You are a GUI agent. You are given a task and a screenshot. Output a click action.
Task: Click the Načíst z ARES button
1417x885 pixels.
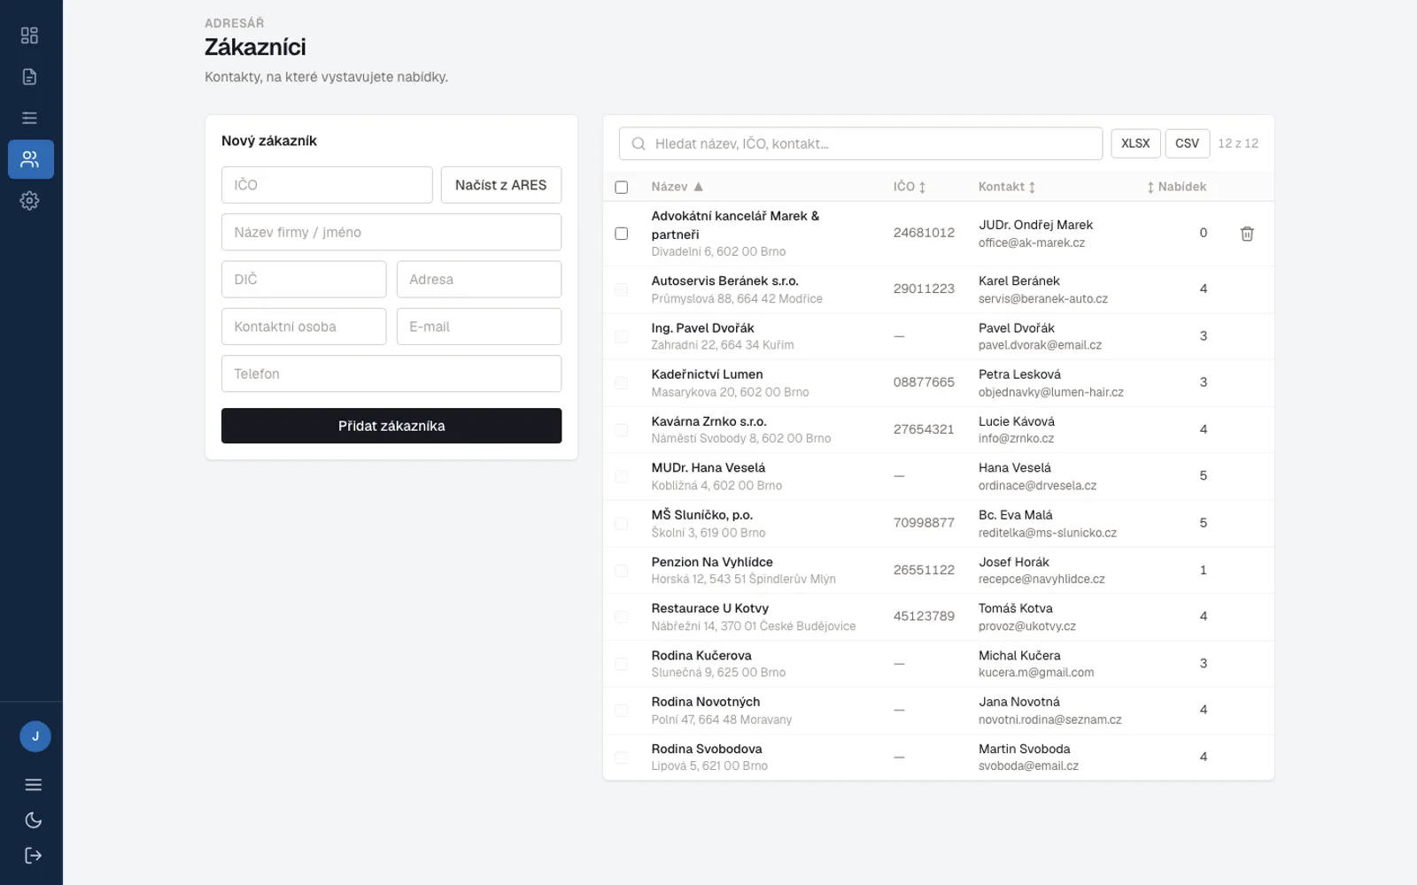tap(501, 185)
